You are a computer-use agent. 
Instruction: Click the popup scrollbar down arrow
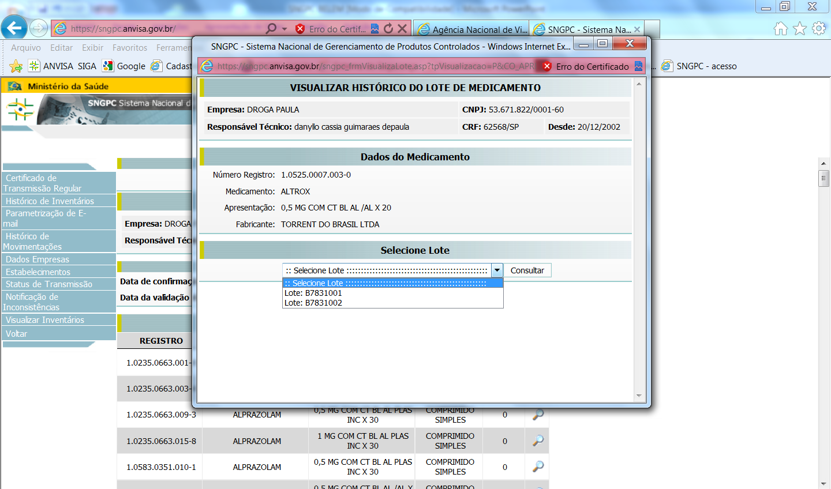click(x=639, y=396)
